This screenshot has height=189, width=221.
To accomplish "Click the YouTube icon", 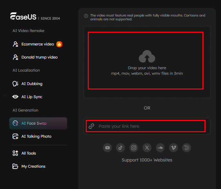I will [x=107, y=148].
